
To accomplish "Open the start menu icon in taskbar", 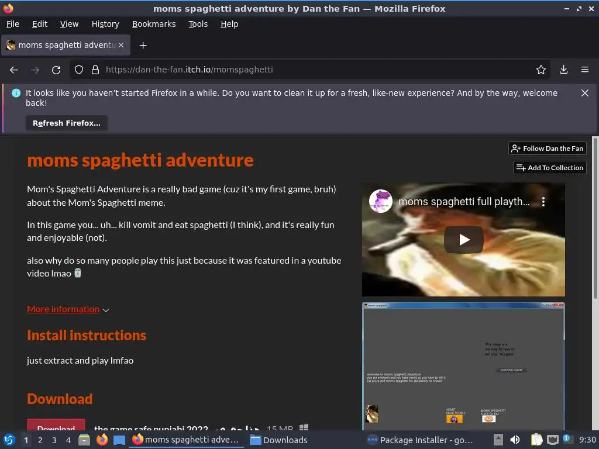I will (x=9, y=440).
